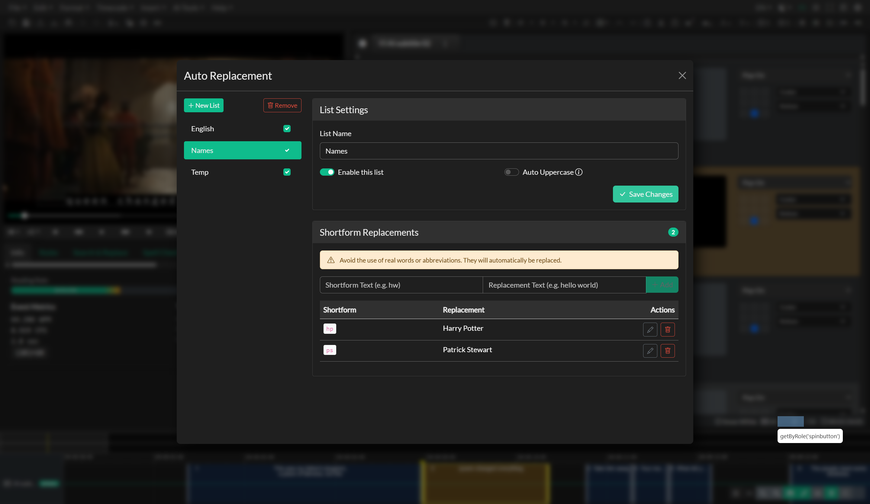Delete the Patrick Stewart replacement row

667,351
